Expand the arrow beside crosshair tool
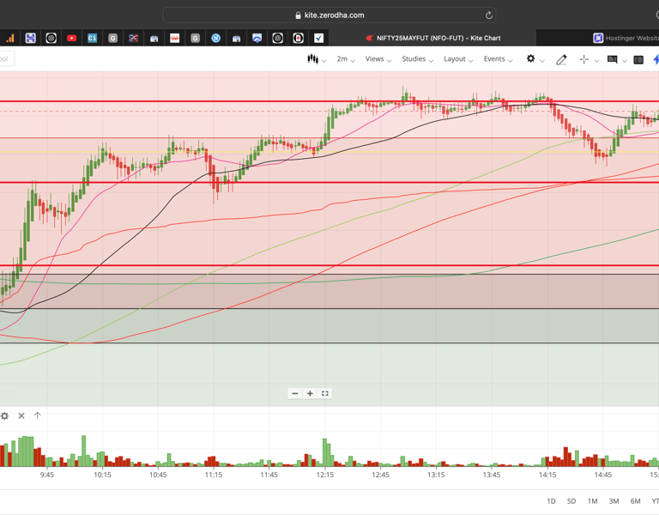Image resolution: width=659 pixels, height=515 pixels. click(x=596, y=61)
